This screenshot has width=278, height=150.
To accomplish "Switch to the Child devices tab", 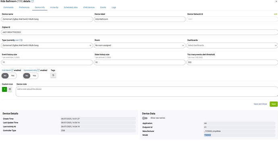I will click(89, 7).
